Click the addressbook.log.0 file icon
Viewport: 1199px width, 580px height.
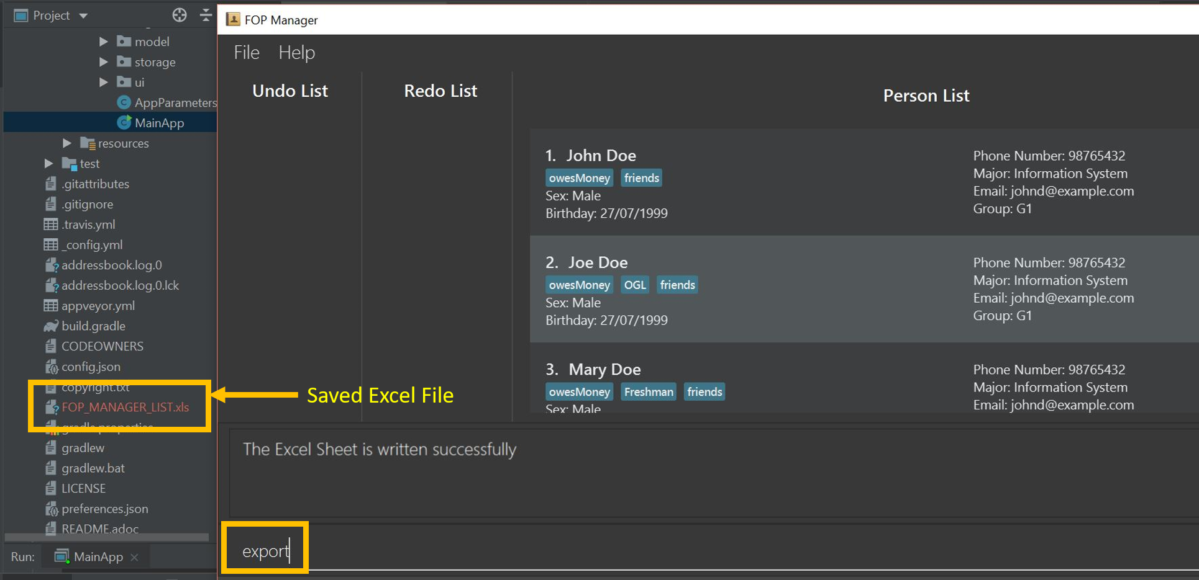click(52, 265)
